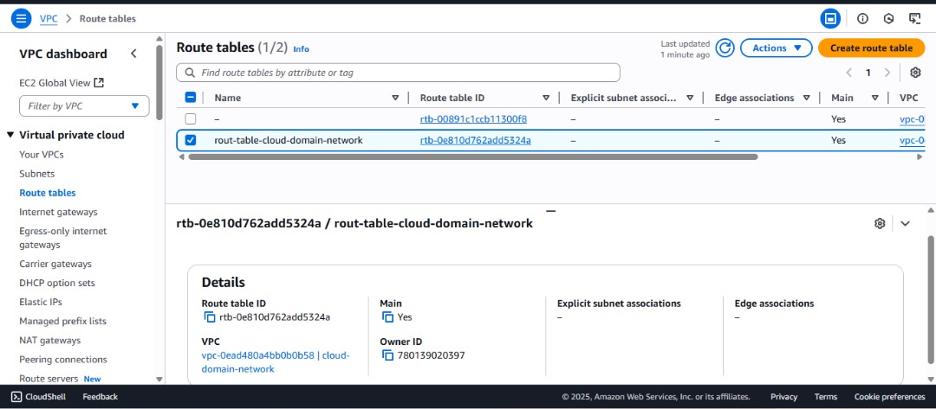Open Cookie preferences in footer
Image resolution: width=936 pixels, height=409 pixels.
pos(889,397)
